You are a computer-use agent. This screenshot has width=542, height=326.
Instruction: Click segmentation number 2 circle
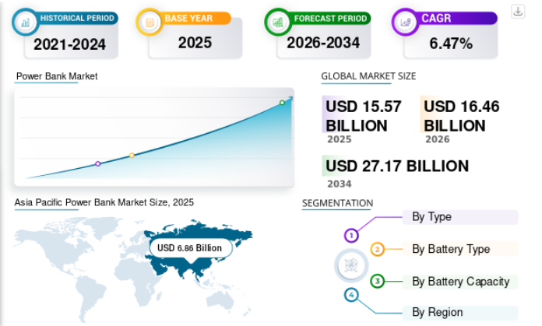pyautogui.click(x=378, y=249)
